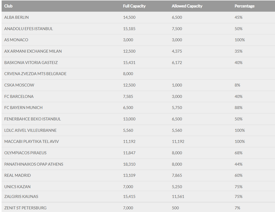
Task: Select the FC BAYERN MUNICH club name
Action: click(x=23, y=108)
